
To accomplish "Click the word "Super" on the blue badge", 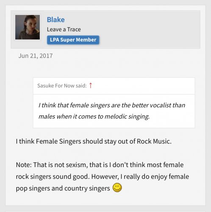I will click(x=67, y=40).
